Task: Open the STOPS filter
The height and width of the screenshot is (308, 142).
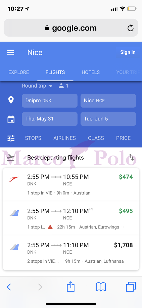Action: coord(33,138)
